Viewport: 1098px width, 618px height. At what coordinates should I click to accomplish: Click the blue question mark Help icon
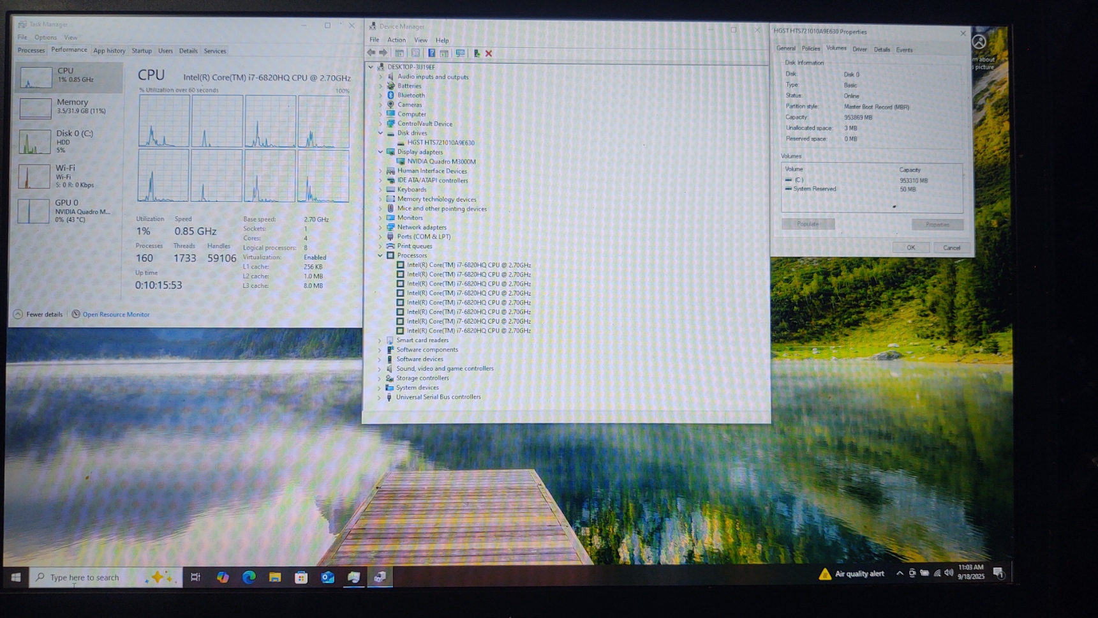(431, 54)
